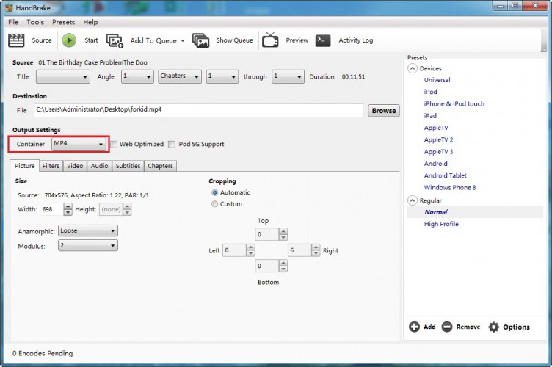Switch to the Video tab

point(75,166)
